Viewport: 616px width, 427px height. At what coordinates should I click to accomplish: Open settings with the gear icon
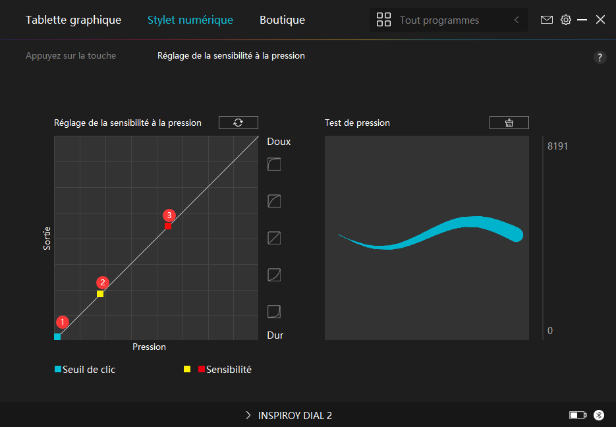[566, 20]
